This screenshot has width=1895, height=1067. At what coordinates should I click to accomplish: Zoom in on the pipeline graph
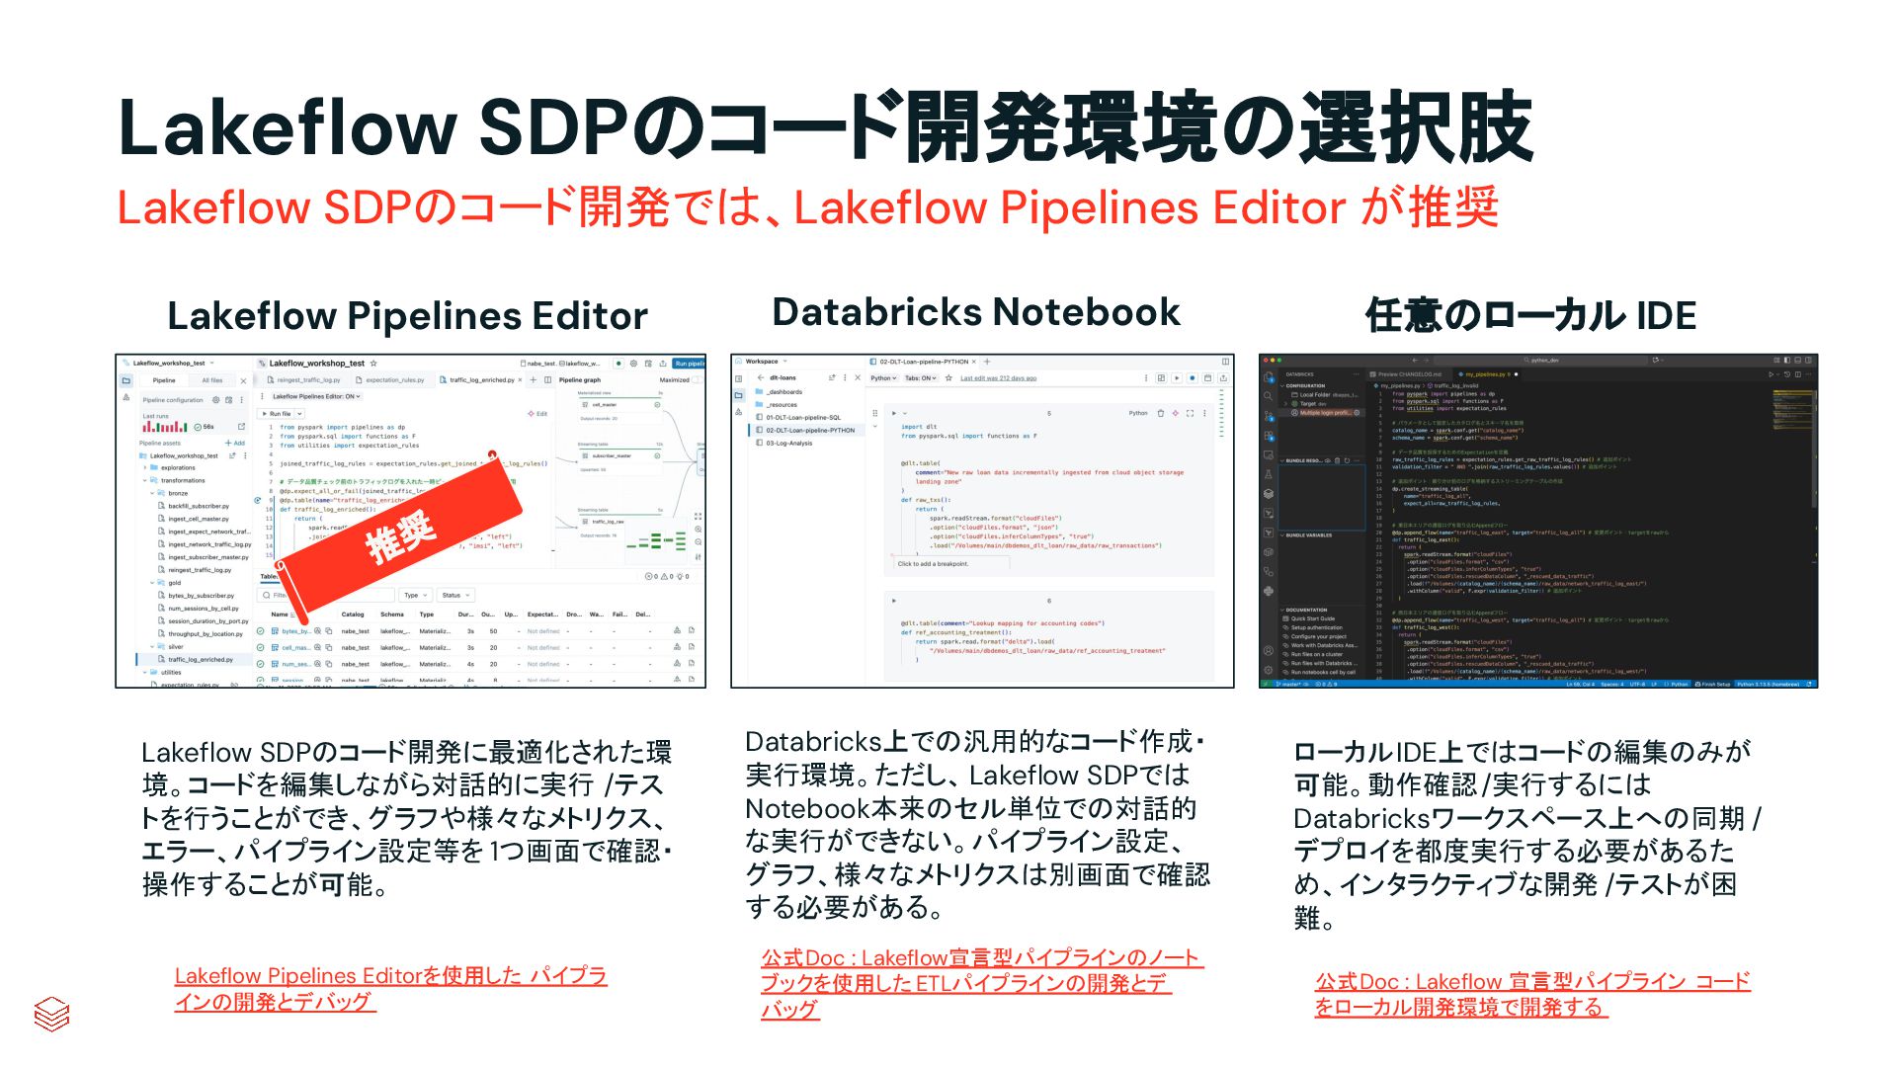[699, 530]
